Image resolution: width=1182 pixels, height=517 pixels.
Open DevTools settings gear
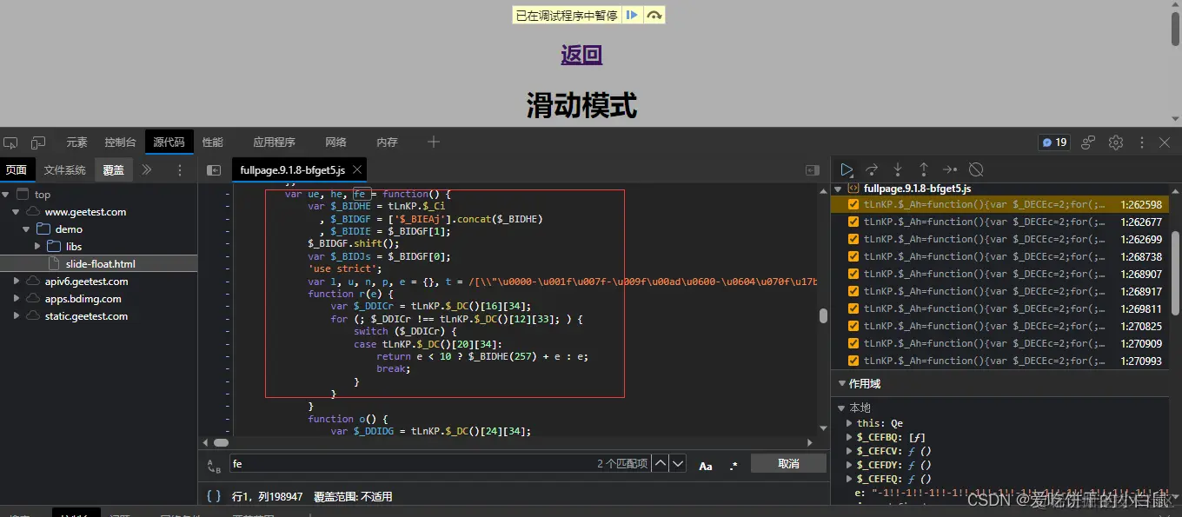[1116, 143]
